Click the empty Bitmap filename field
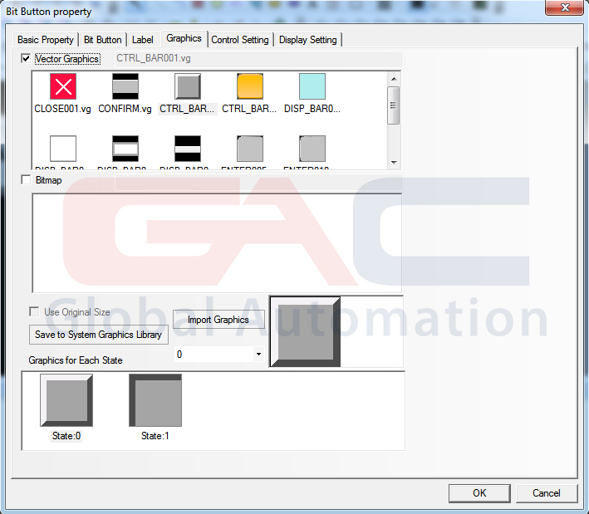This screenshot has height=514, width=589. (259, 183)
